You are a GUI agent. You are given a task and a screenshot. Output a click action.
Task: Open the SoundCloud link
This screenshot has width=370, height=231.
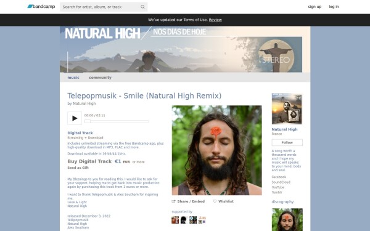pos(281,182)
